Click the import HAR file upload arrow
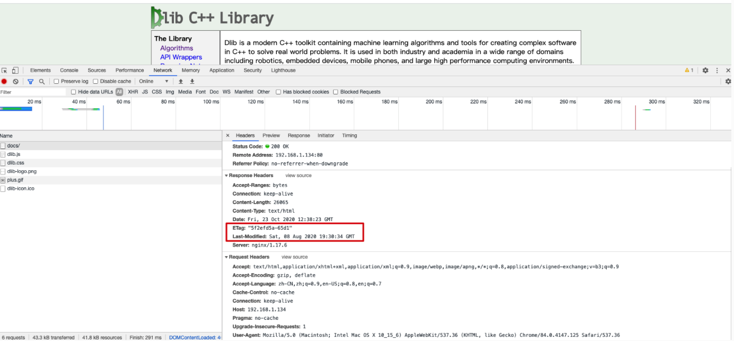The width and height of the screenshot is (734, 341). click(181, 82)
